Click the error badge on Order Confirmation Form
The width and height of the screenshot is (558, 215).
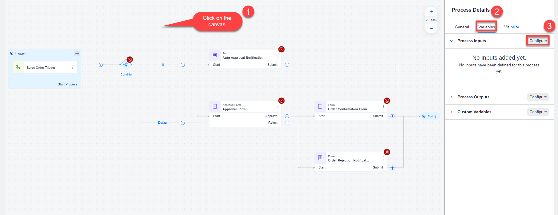(x=387, y=101)
